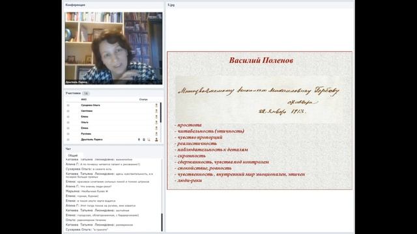Image resolution: width=417 pixels, height=234 pixels.
Task: Click Сухарева Ольга message "в граните"
Action: coord(87,229)
